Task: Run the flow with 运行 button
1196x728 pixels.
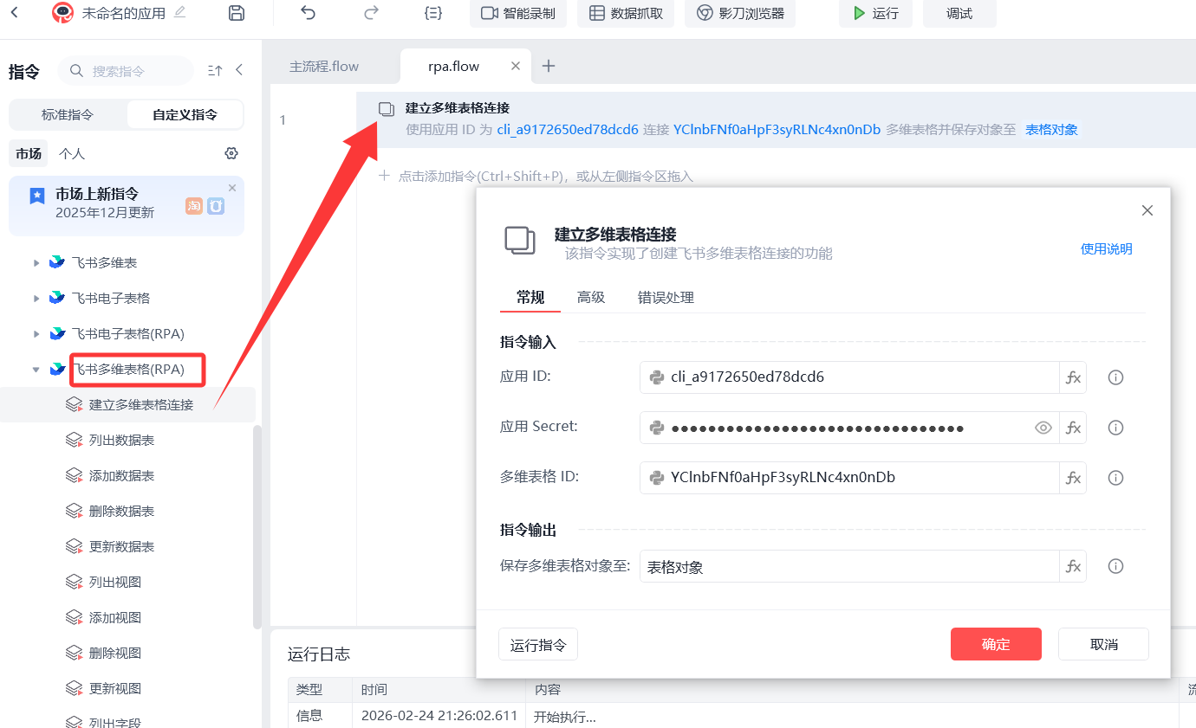Action: coord(875,13)
